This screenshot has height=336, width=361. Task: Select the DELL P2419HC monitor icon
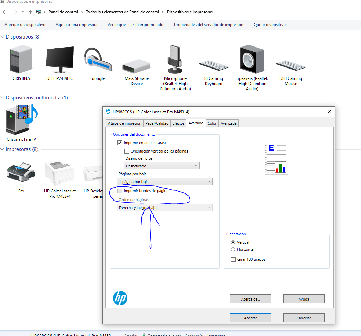pyautogui.click(x=60, y=60)
